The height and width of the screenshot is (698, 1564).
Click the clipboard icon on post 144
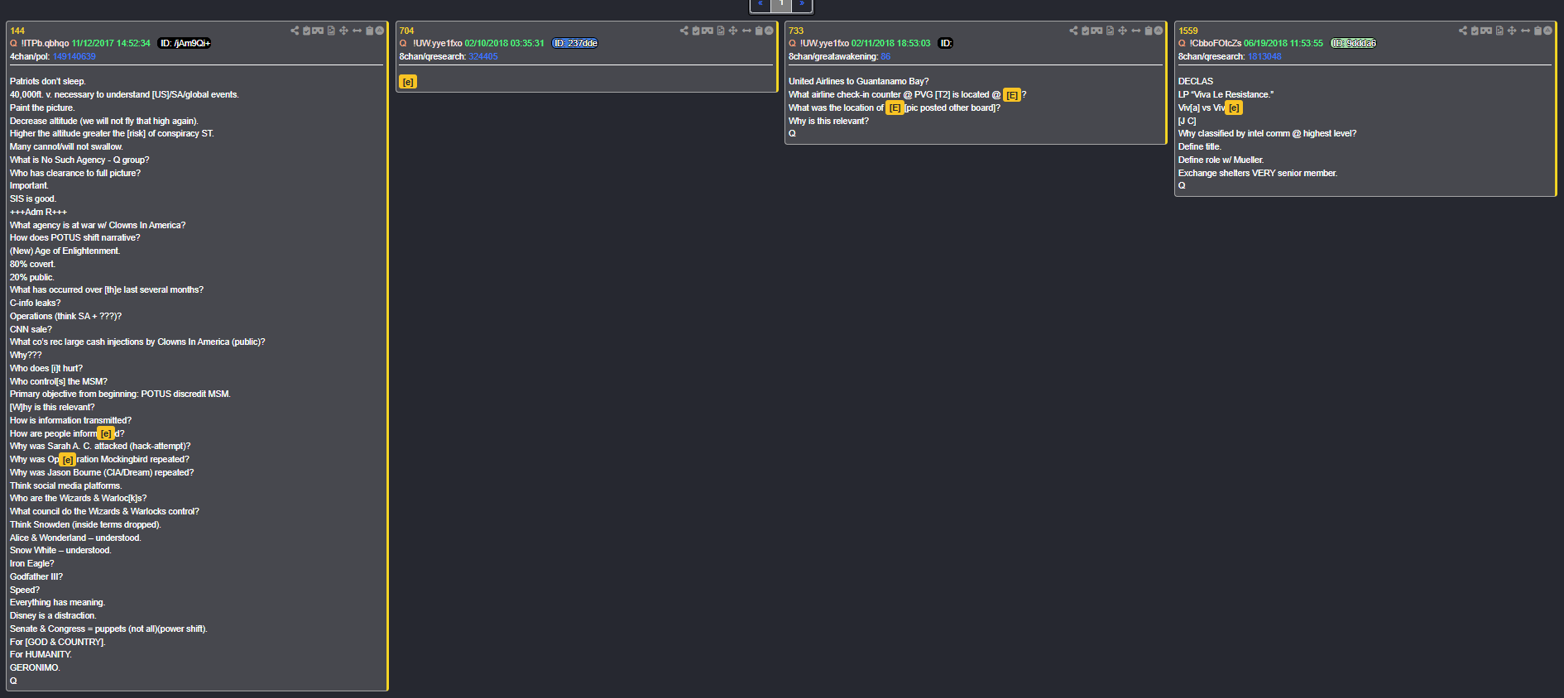370,31
